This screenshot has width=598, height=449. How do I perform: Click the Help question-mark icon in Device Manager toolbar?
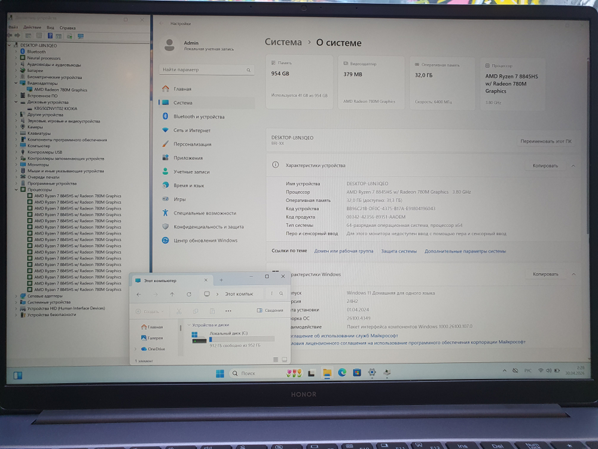click(x=50, y=35)
